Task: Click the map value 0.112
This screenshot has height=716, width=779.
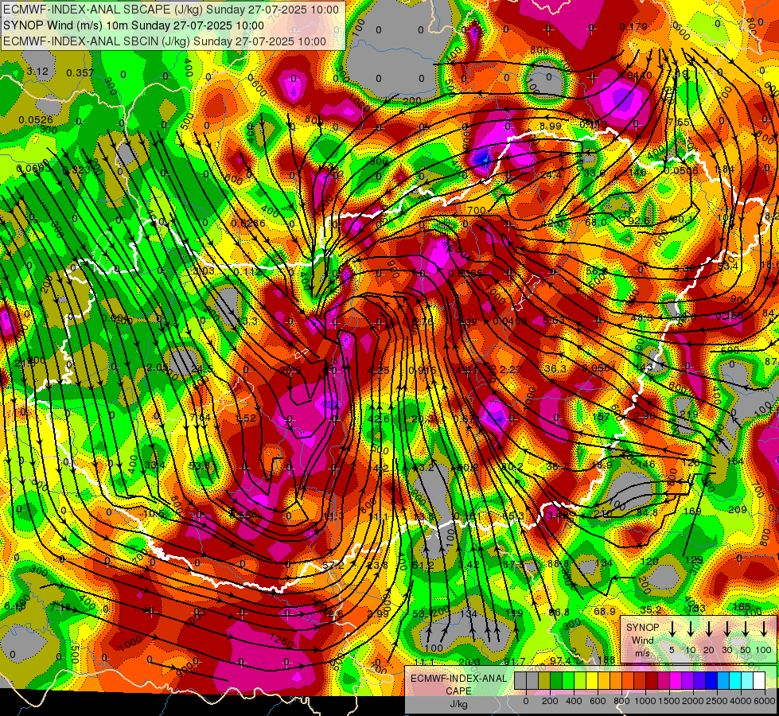Action: pos(247,272)
